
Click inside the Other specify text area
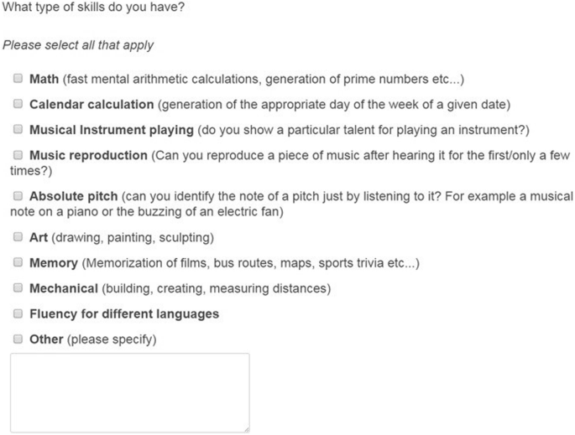[130, 393]
